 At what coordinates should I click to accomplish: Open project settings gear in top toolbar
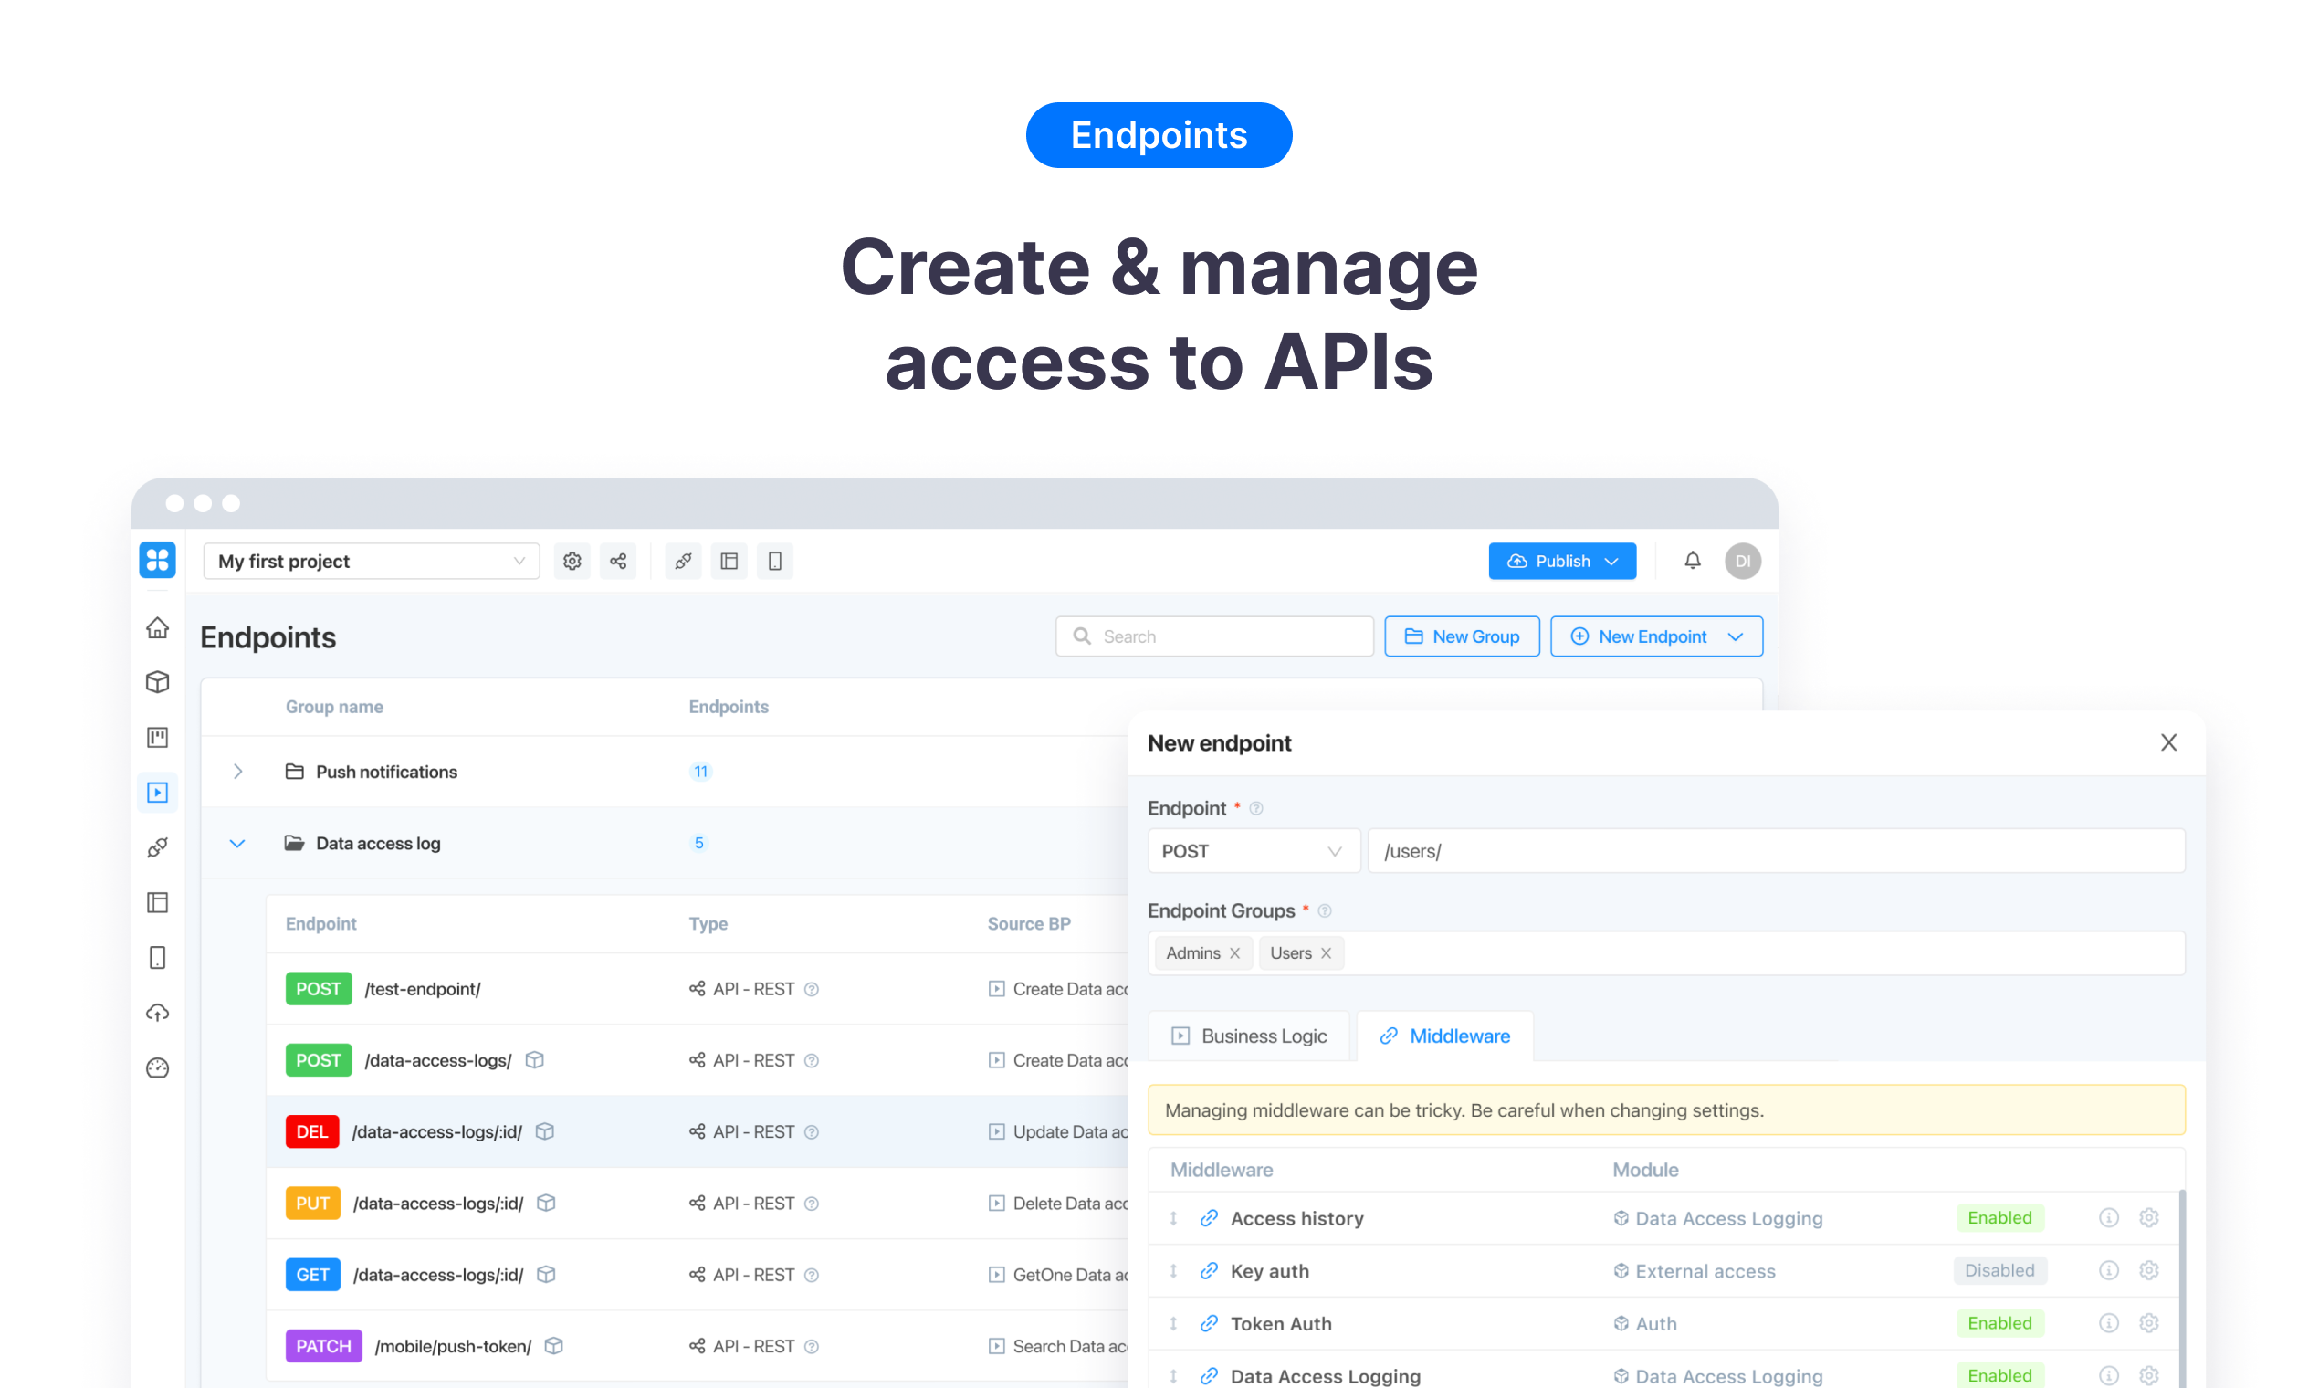click(572, 561)
